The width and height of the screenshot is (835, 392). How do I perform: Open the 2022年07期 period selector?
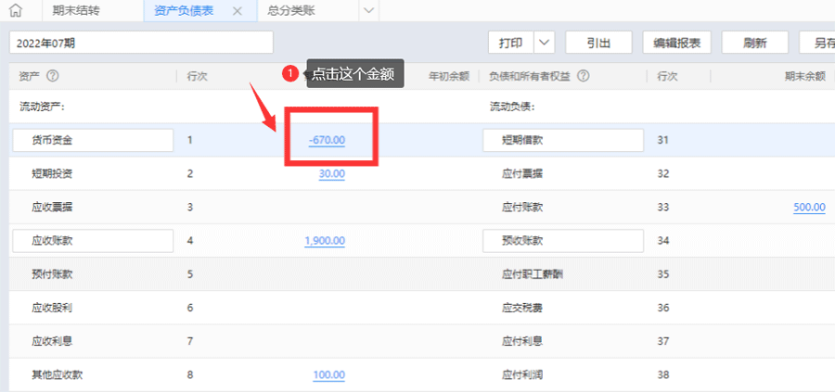click(x=141, y=43)
